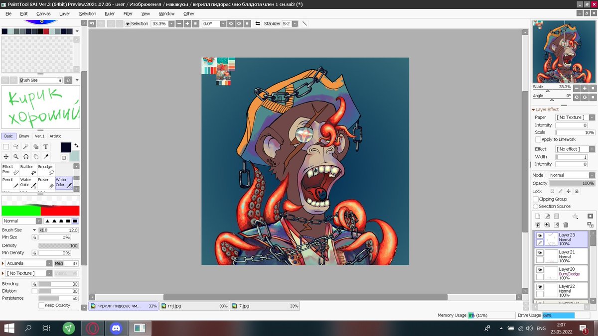The image size is (598, 336).
Task: Enable Clipping Group checkbox
Action: click(536, 199)
